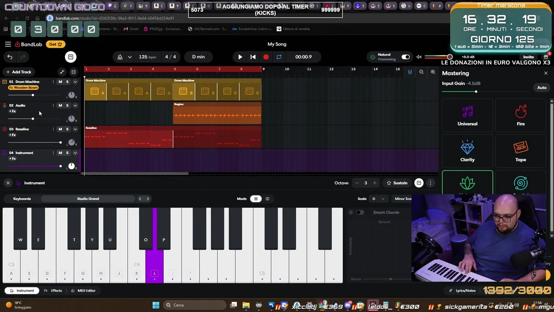Screen dimensions: 554x312
Task: Toggle the Natural mastering preview switch
Action: [406, 57]
